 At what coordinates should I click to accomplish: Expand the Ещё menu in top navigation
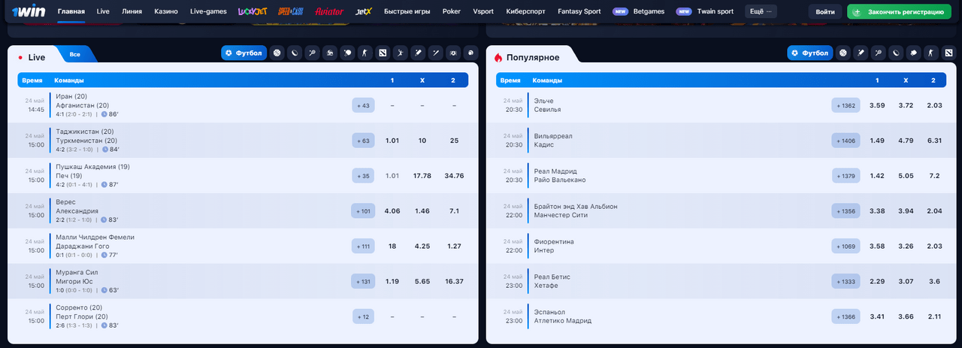click(761, 12)
